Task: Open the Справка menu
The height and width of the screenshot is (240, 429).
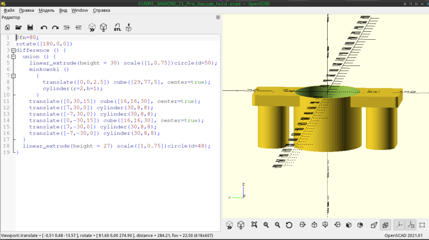Action: pyautogui.click(x=101, y=10)
